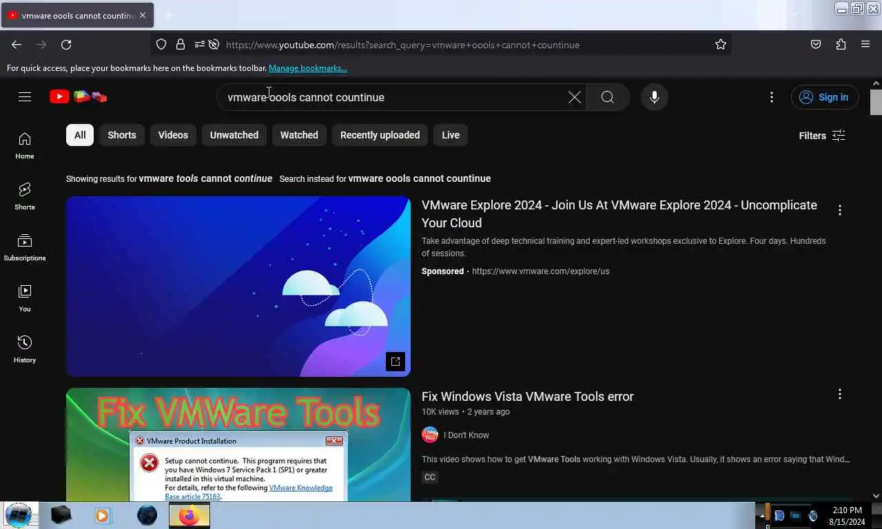Open the Filters panel

pyautogui.click(x=822, y=136)
